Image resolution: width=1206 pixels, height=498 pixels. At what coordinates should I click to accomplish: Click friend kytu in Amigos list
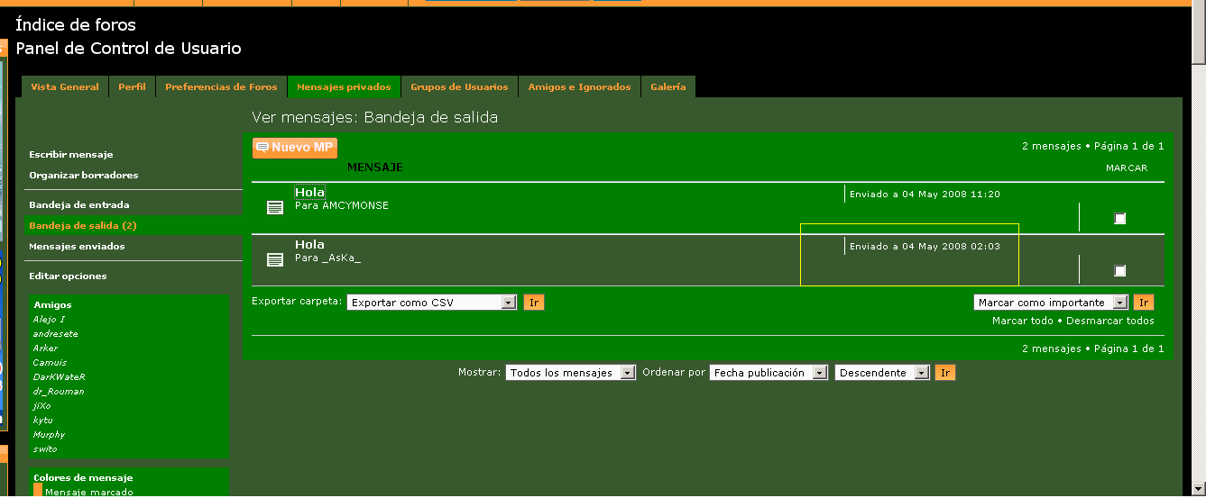tap(42, 421)
